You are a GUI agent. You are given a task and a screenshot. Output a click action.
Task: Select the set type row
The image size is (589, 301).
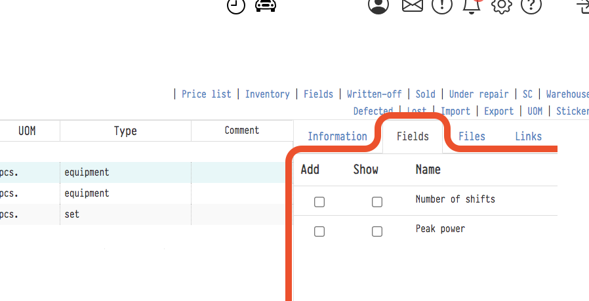tap(125, 214)
